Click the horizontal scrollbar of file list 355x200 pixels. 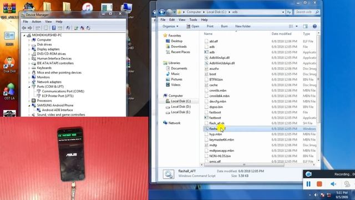pyautogui.click(x=244, y=165)
